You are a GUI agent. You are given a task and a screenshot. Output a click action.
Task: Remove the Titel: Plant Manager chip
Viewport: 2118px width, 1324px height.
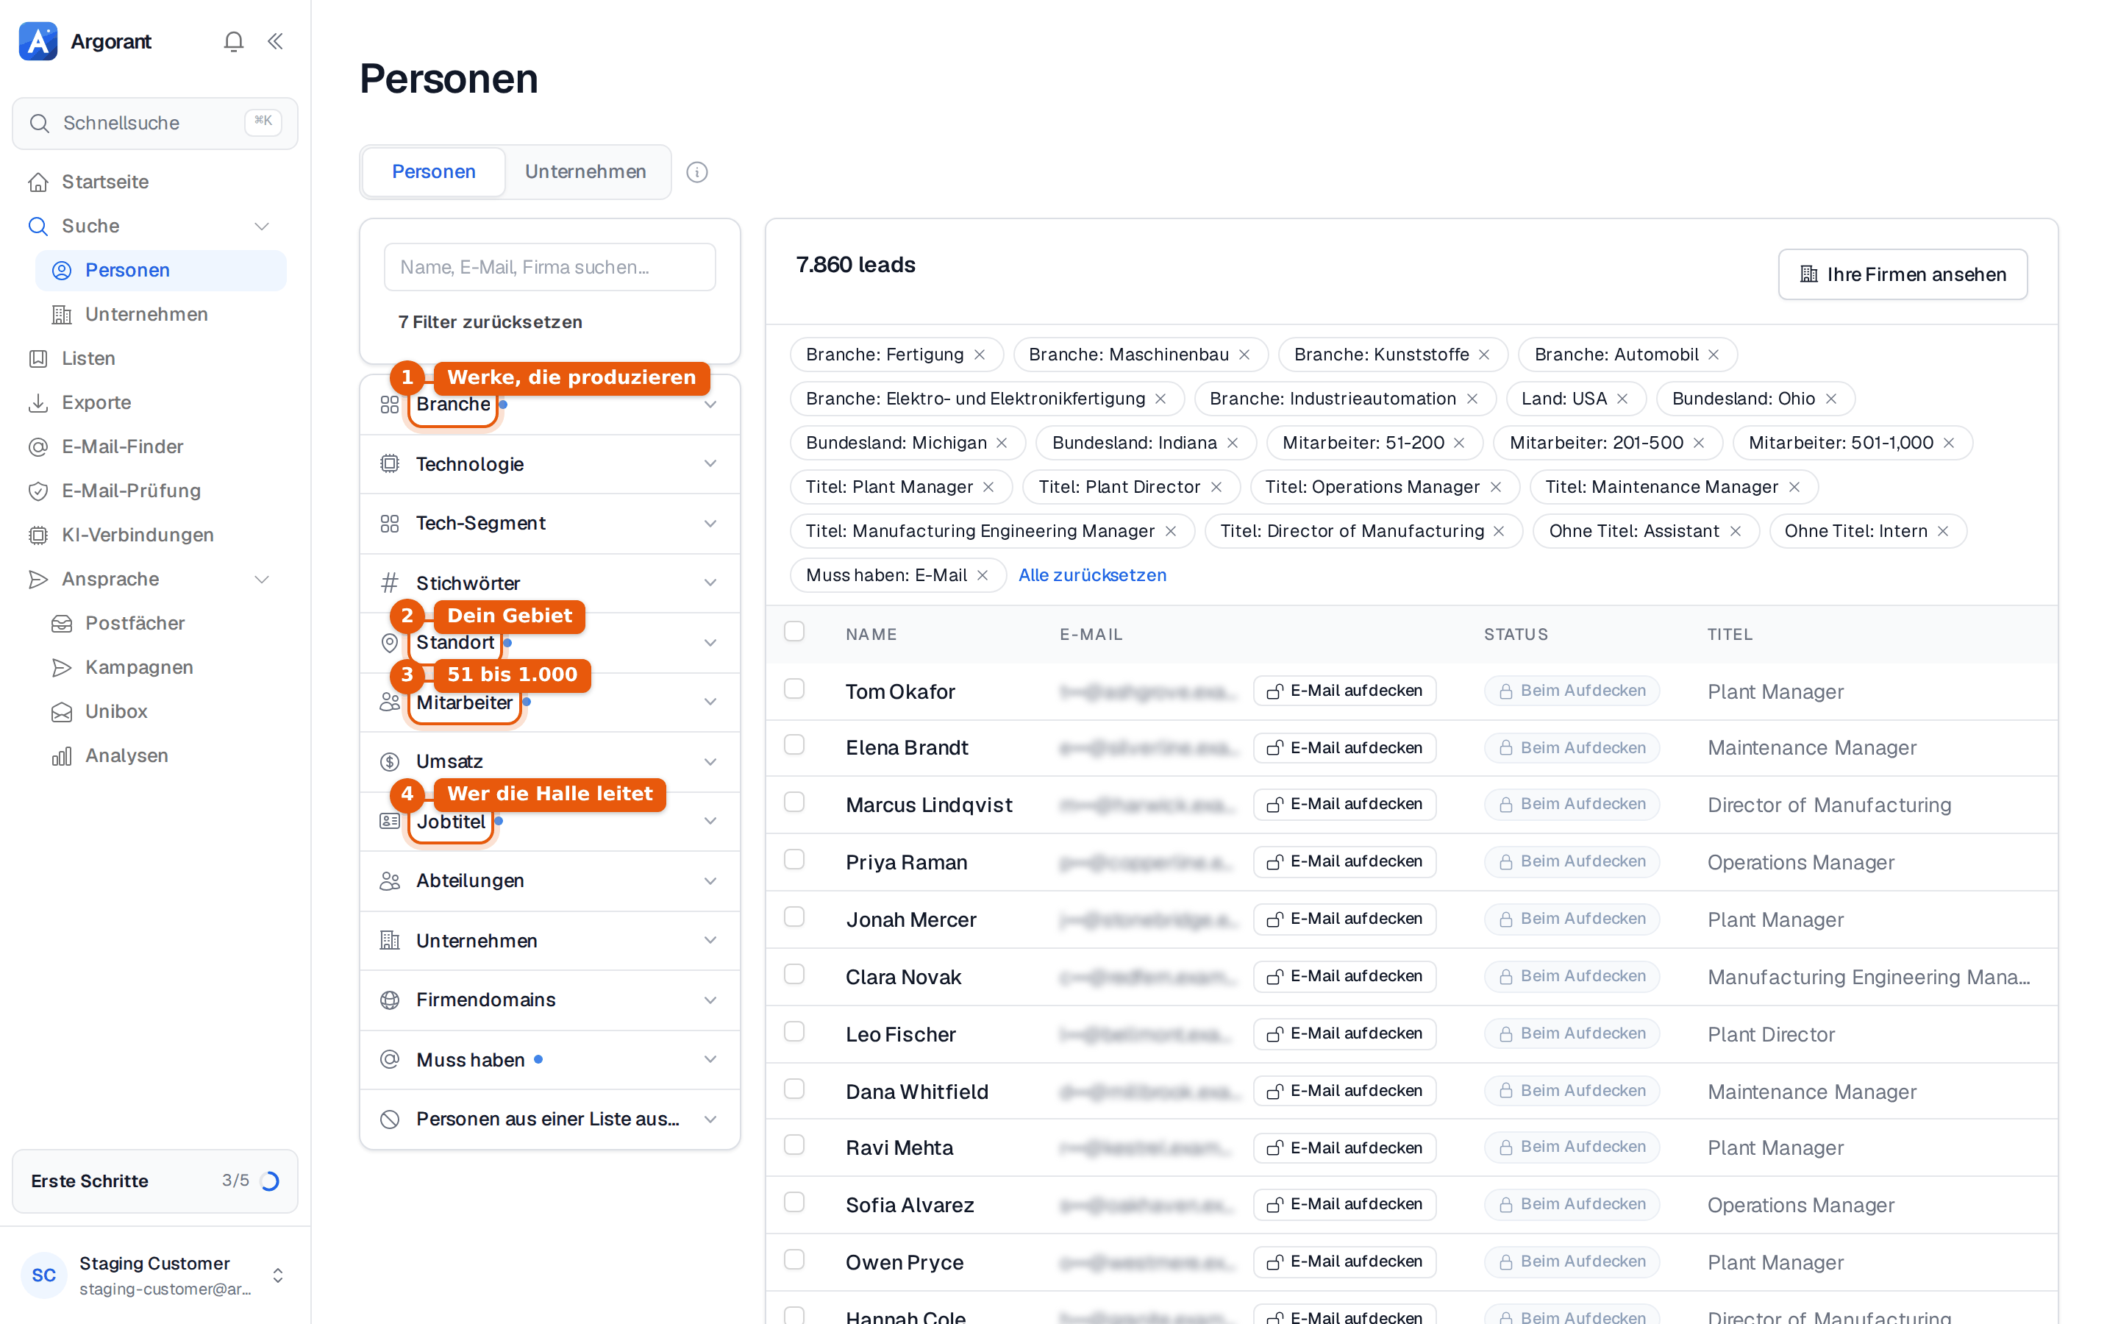988,487
